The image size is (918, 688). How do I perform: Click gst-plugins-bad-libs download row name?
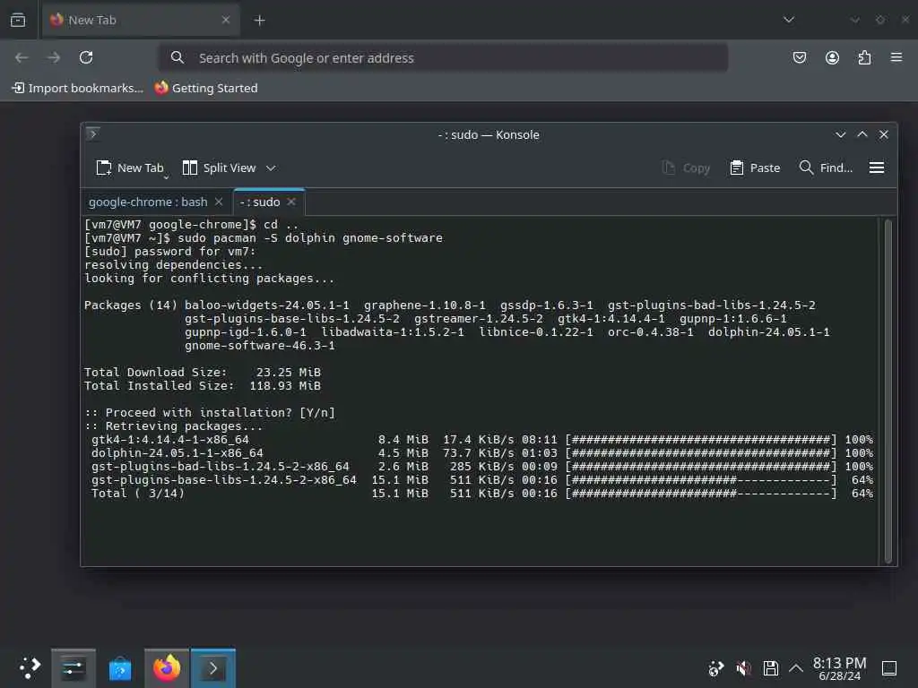[x=221, y=466]
